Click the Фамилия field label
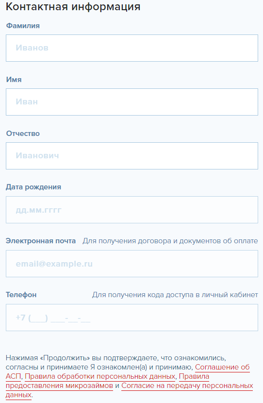The width and height of the screenshot is (263, 403). (23, 26)
